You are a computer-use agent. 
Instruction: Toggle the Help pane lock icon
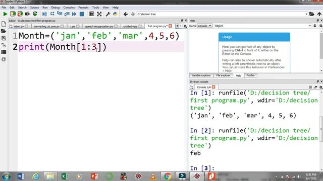[315, 26]
